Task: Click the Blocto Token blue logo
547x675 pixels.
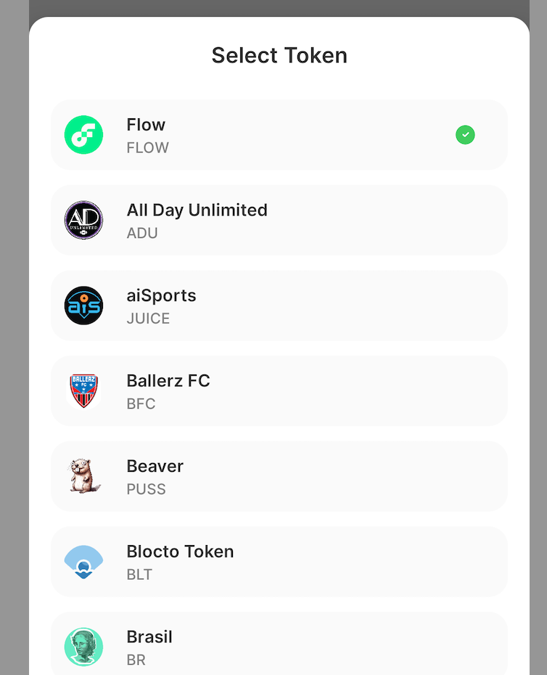Action: [83, 562]
